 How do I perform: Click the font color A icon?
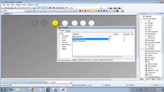click(119, 8)
